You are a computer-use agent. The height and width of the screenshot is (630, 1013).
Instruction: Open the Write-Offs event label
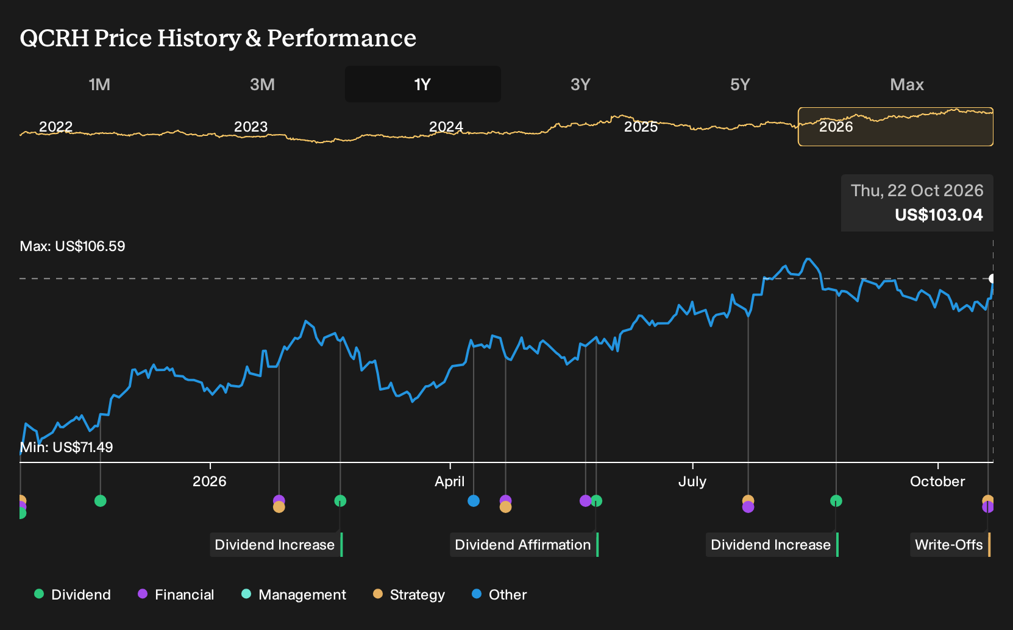pyautogui.click(x=950, y=545)
